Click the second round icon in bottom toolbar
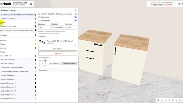The image size is (183, 103). click(x=162, y=100)
